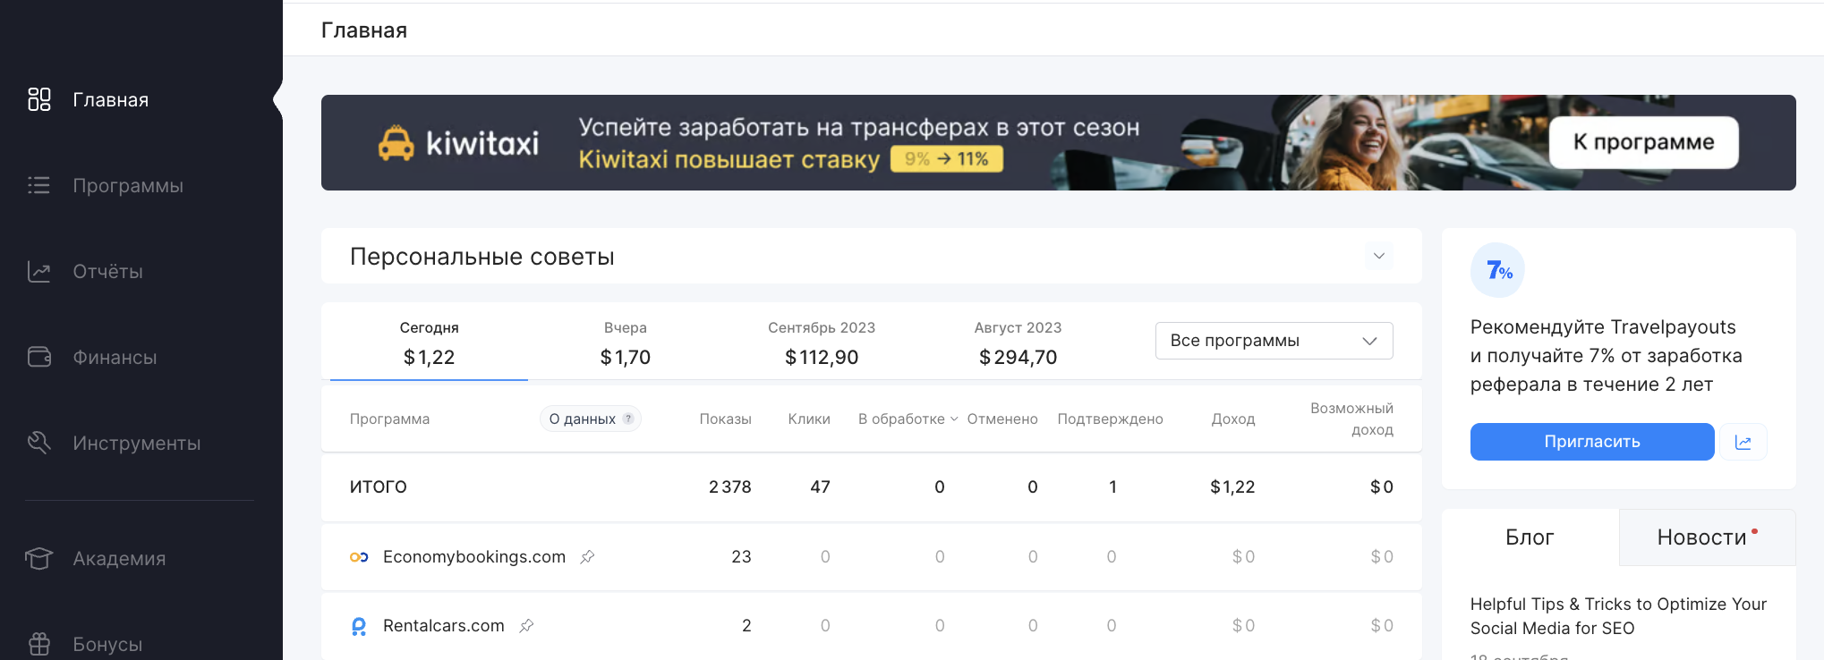1824x660 pixels.
Task: Select the Сегодня $1,22 period tab
Action: tap(429, 343)
